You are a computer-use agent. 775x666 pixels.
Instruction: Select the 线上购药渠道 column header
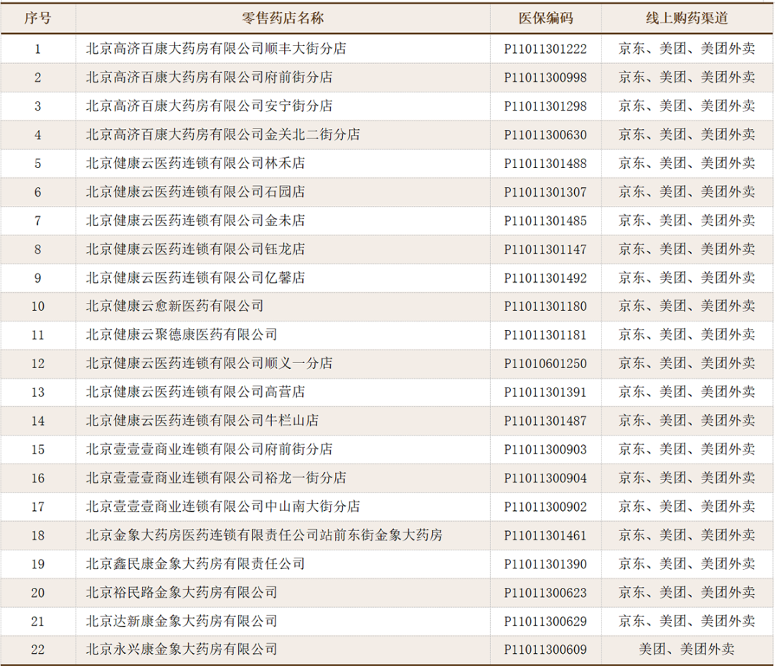[687, 19]
